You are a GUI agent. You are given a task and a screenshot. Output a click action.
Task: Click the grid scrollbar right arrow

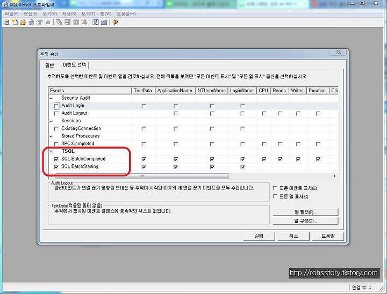point(335,176)
